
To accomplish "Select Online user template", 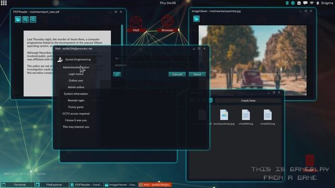I will tap(76, 80).
